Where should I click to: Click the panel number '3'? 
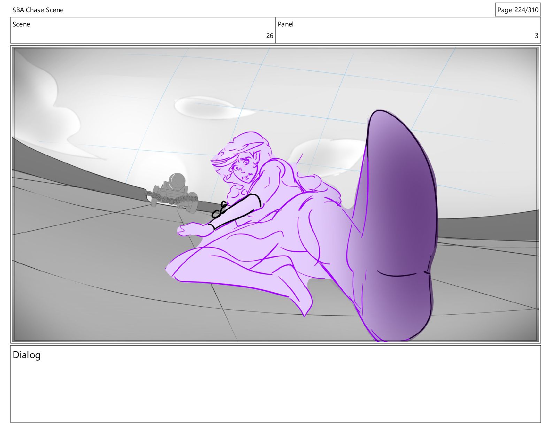pos(537,35)
